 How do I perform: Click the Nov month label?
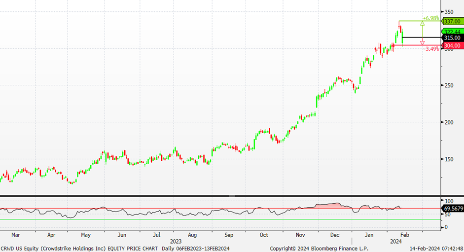[300, 235]
